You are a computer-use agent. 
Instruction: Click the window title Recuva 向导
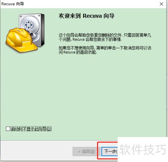(13, 4)
